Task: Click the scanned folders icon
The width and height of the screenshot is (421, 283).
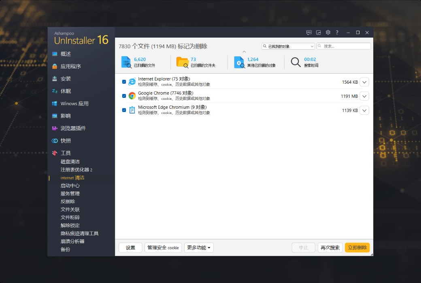Action: (x=183, y=62)
